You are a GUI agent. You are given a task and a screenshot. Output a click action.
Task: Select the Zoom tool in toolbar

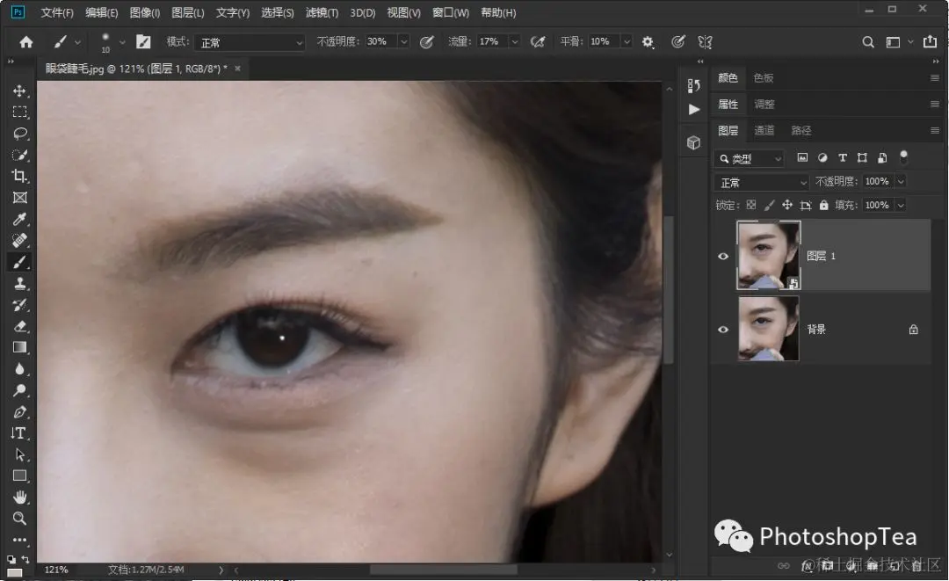[19, 519]
